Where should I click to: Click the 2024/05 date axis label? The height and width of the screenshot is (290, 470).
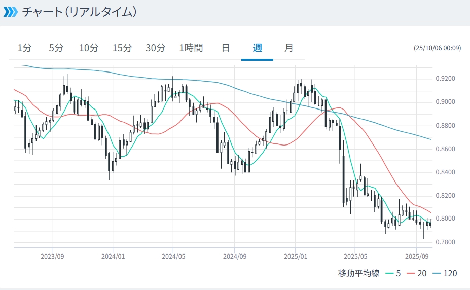[x=172, y=256]
